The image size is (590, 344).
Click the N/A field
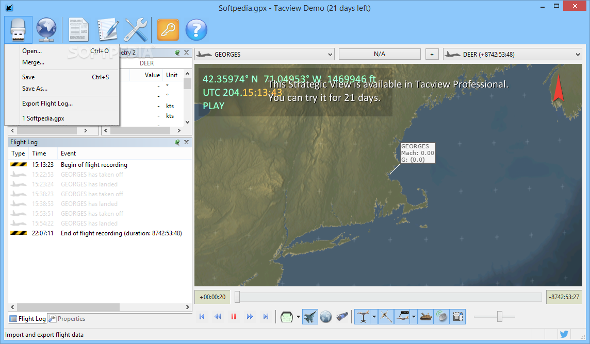[x=380, y=54]
